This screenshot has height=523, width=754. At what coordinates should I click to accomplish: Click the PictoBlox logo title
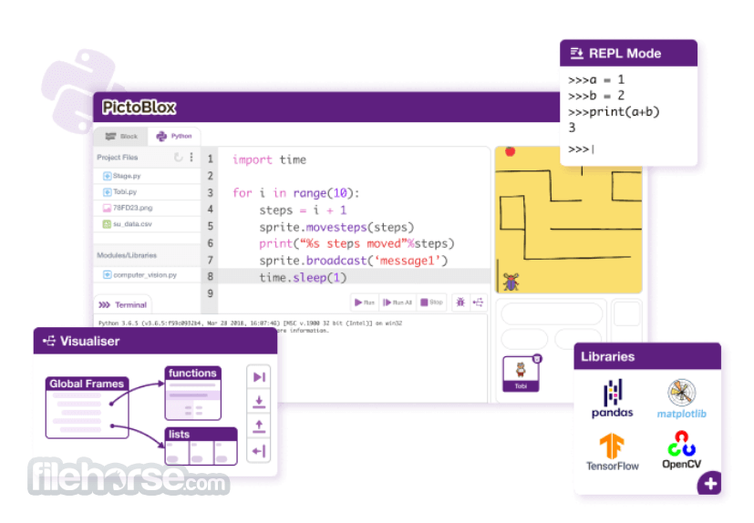click(x=139, y=108)
